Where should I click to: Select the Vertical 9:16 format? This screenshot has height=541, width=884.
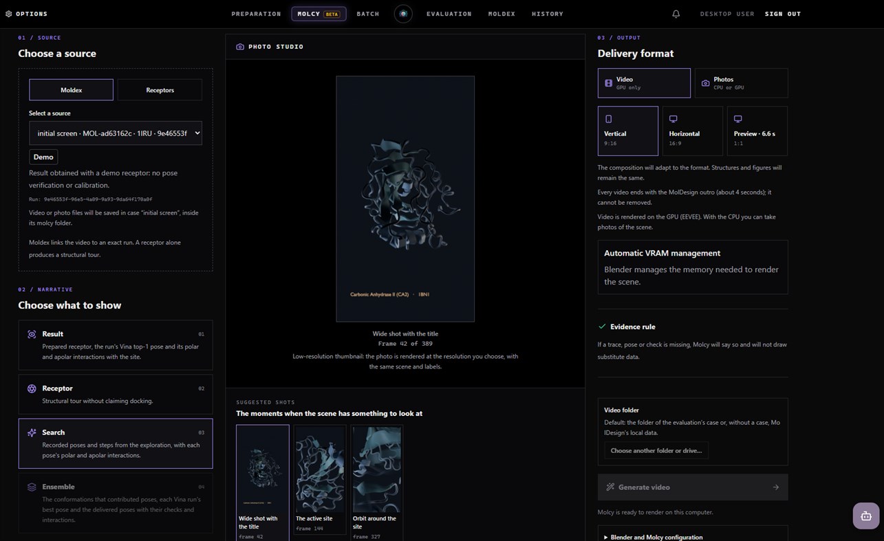pos(628,131)
